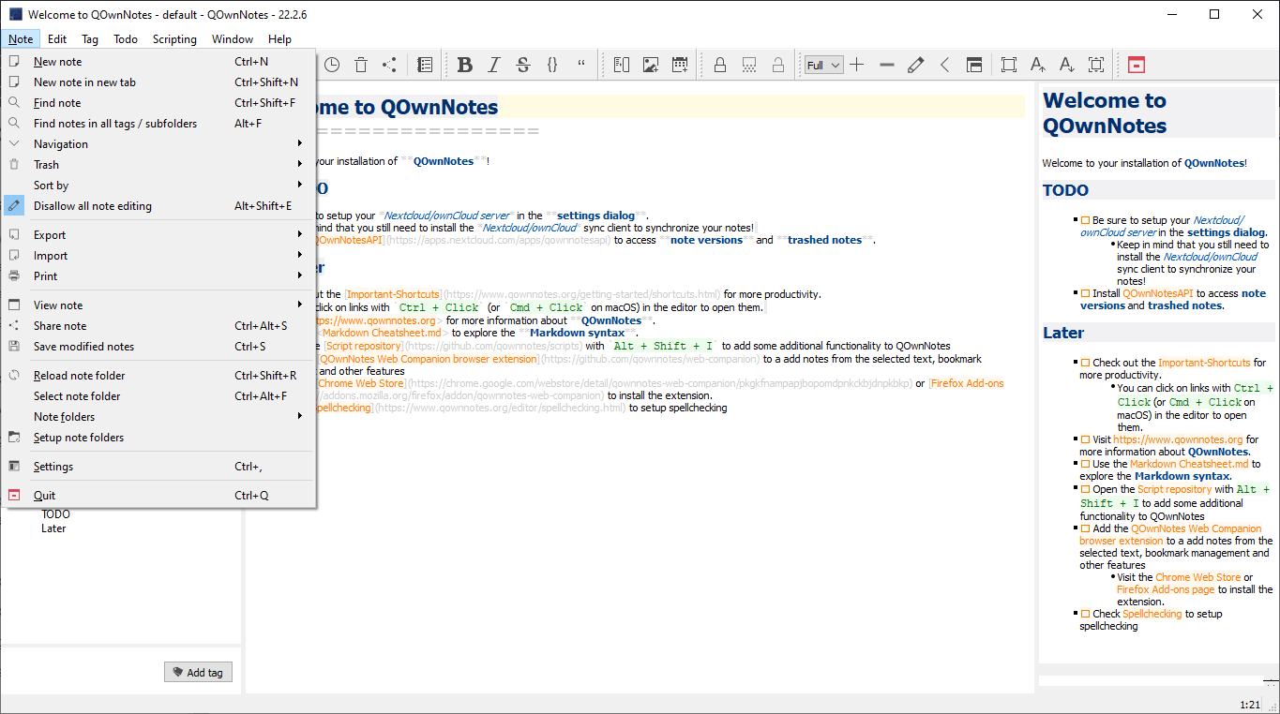This screenshot has width=1280, height=714.
Task: Click the split-page icon left of insert image
Action: (x=622, y=65)
